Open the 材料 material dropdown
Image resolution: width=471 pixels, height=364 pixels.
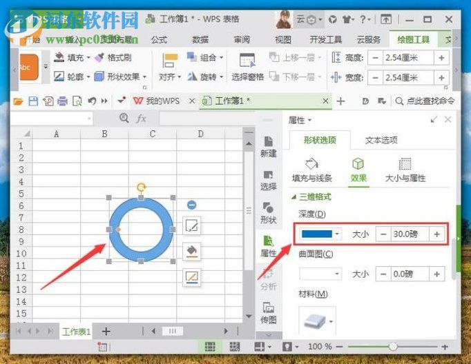click(331, 321)
